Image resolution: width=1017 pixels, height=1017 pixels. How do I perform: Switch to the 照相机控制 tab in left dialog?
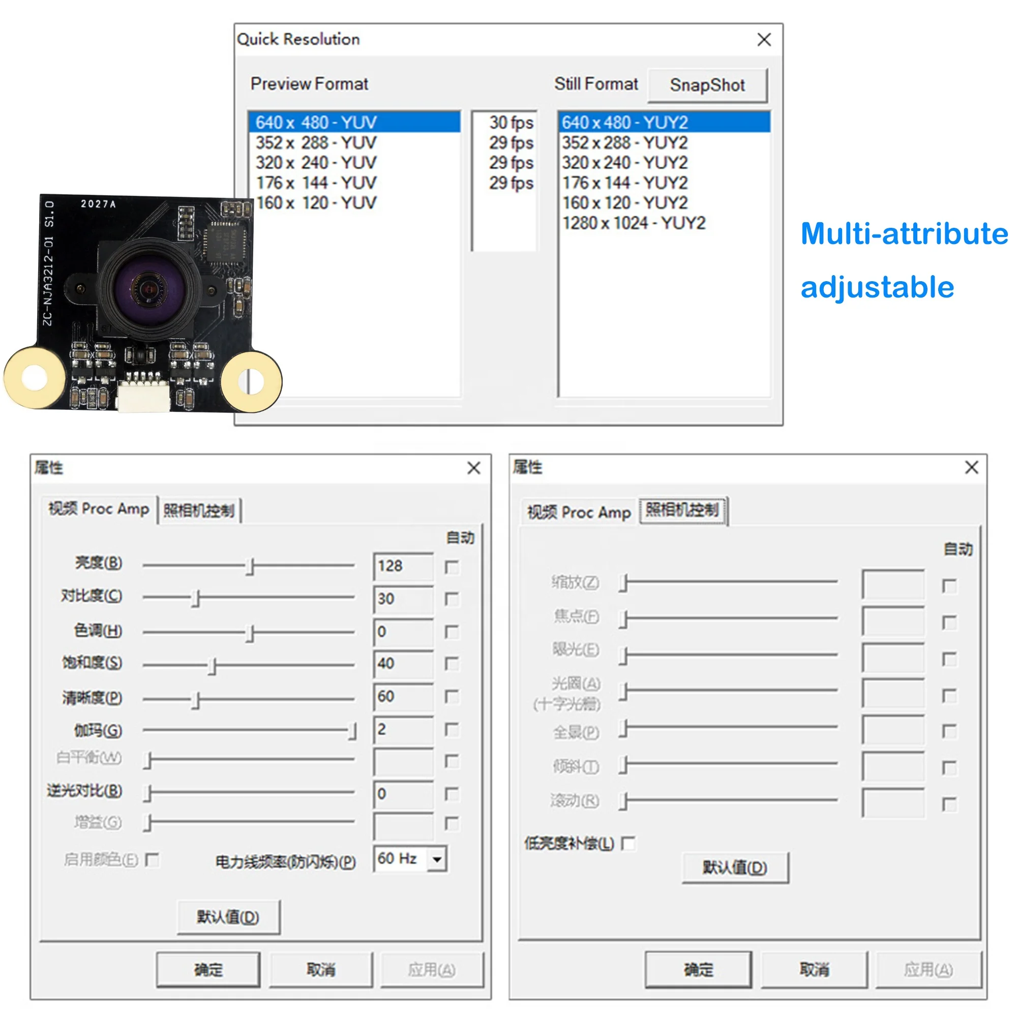tap(200, 509)
